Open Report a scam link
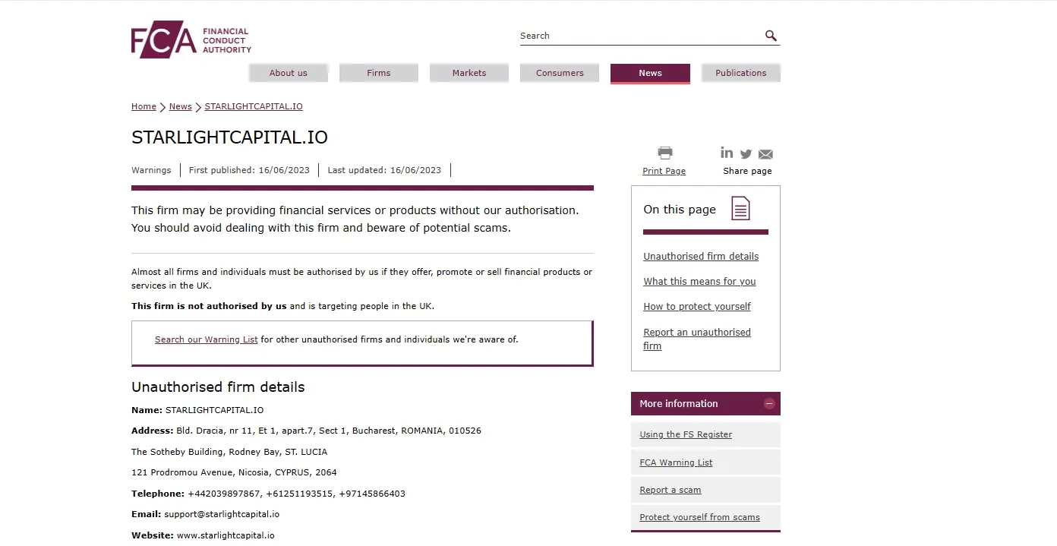 pyautogui.click(x=670, y=490)
